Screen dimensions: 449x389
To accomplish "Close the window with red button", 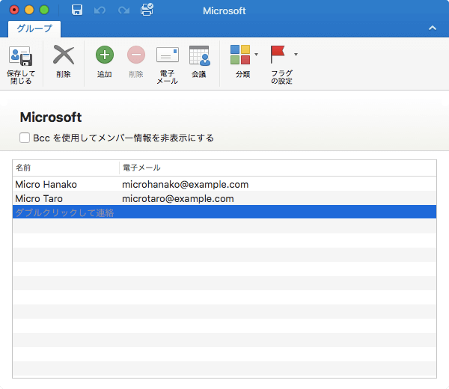I will click(14, 10).
